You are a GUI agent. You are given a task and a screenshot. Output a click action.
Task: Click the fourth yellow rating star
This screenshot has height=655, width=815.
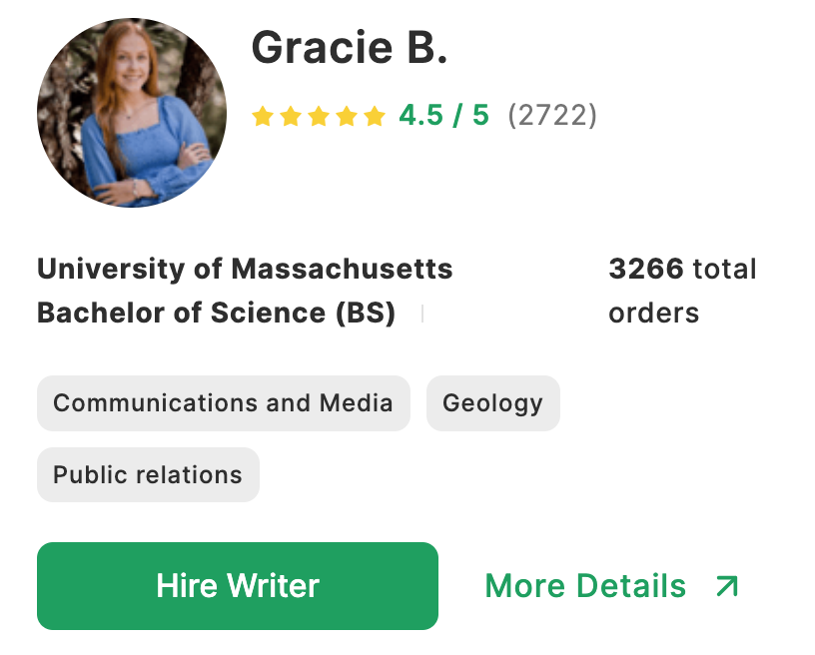tap(347, 117)
